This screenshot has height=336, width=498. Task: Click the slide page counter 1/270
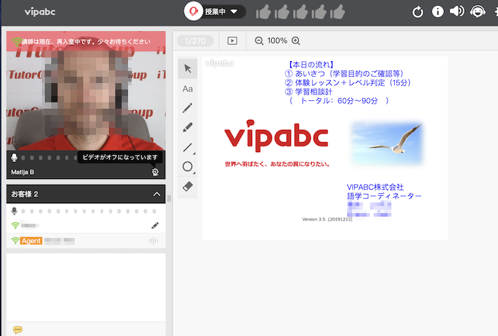pyautogui.click(x=196, y=41)
